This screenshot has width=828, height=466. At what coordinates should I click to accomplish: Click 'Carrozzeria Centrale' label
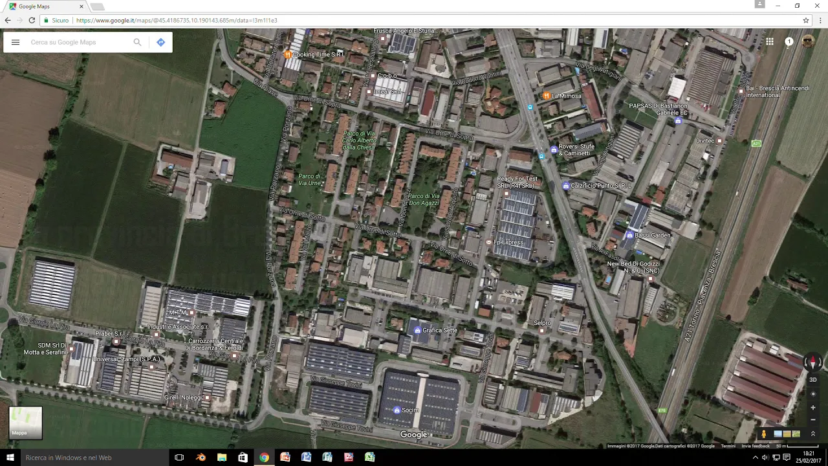click(x=214, y=344)
